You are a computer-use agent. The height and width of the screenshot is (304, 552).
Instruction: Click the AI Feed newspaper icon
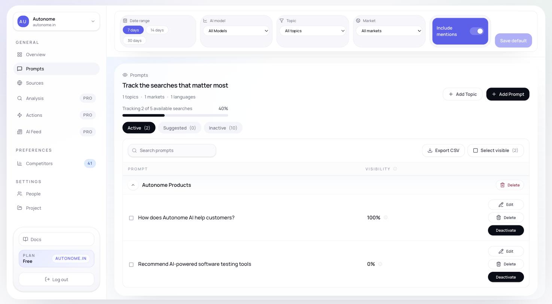pos(19,132)
